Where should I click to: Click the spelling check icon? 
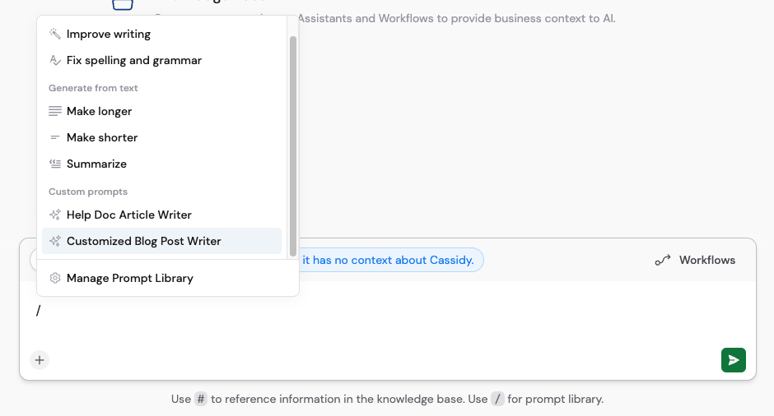point(55,60)
